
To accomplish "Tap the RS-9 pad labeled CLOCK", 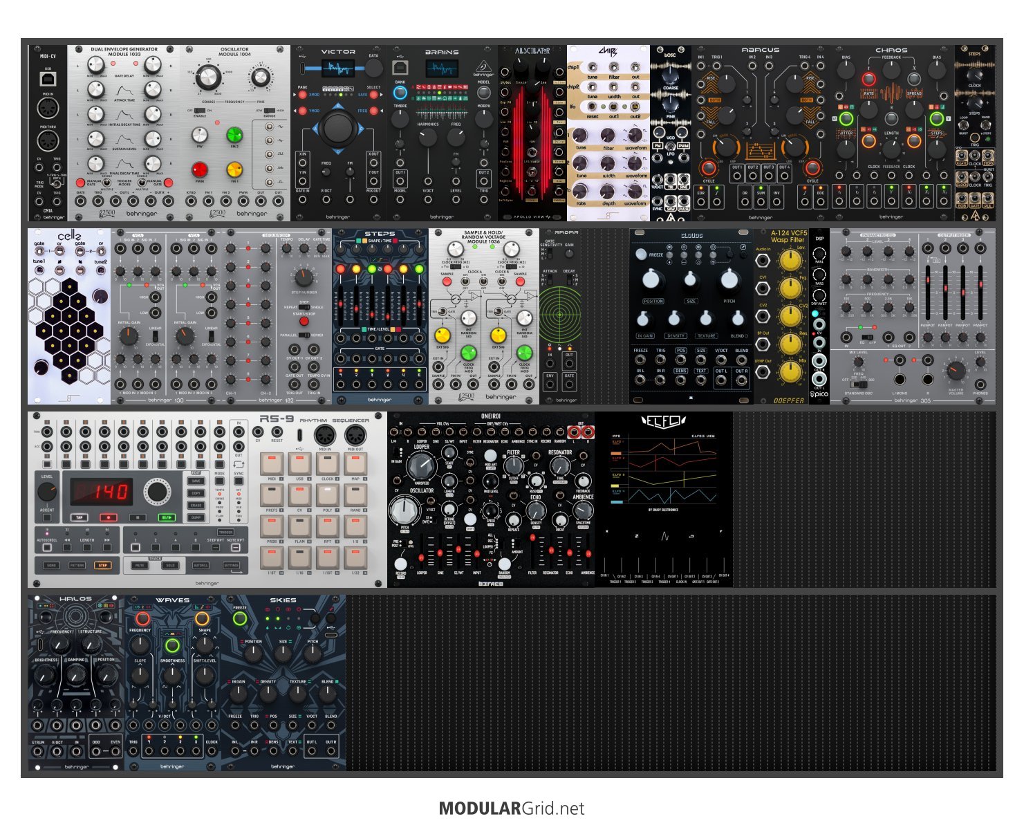I will click(328, 463).
